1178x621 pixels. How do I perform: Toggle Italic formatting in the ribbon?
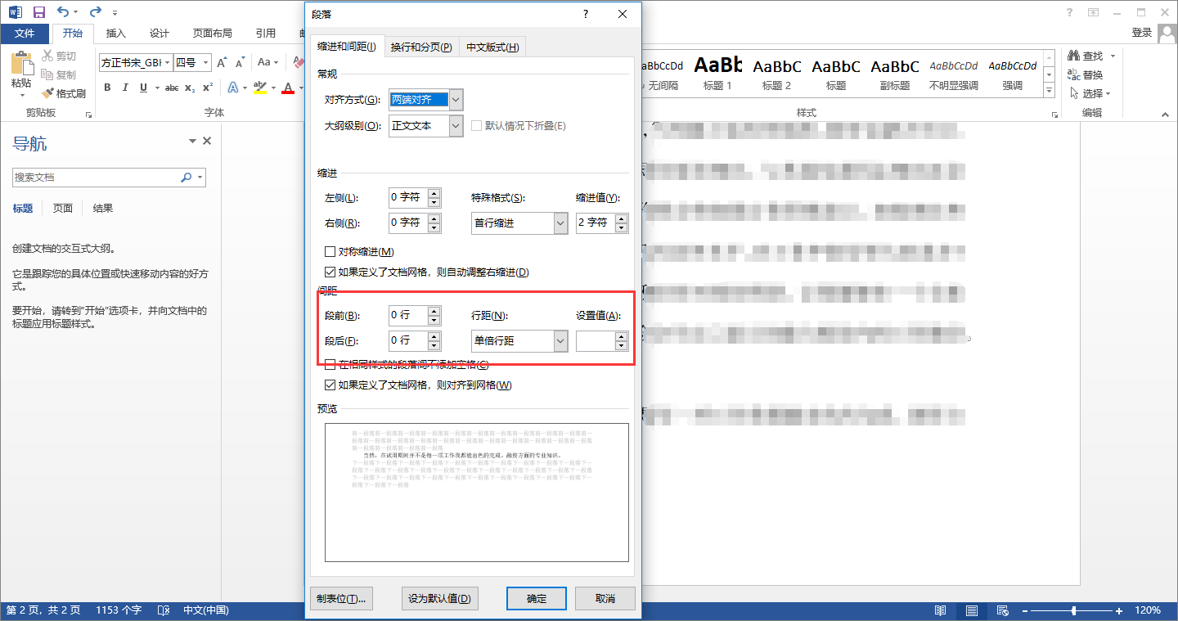125,88
